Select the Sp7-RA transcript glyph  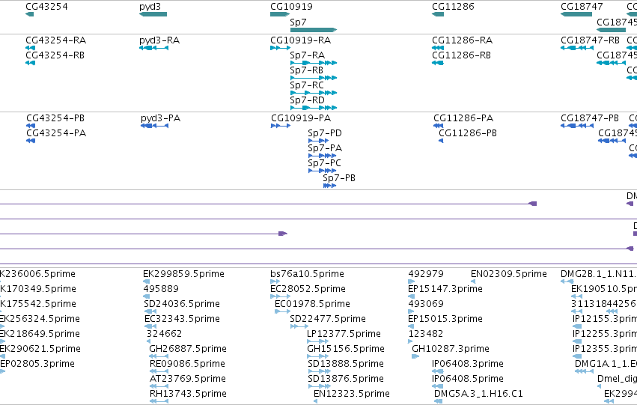click(x=313, y=63)
